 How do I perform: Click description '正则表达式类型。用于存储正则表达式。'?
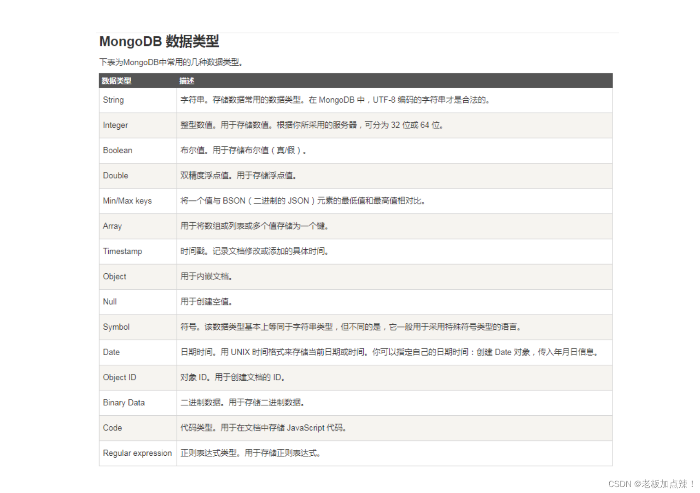tap(251, 453)
